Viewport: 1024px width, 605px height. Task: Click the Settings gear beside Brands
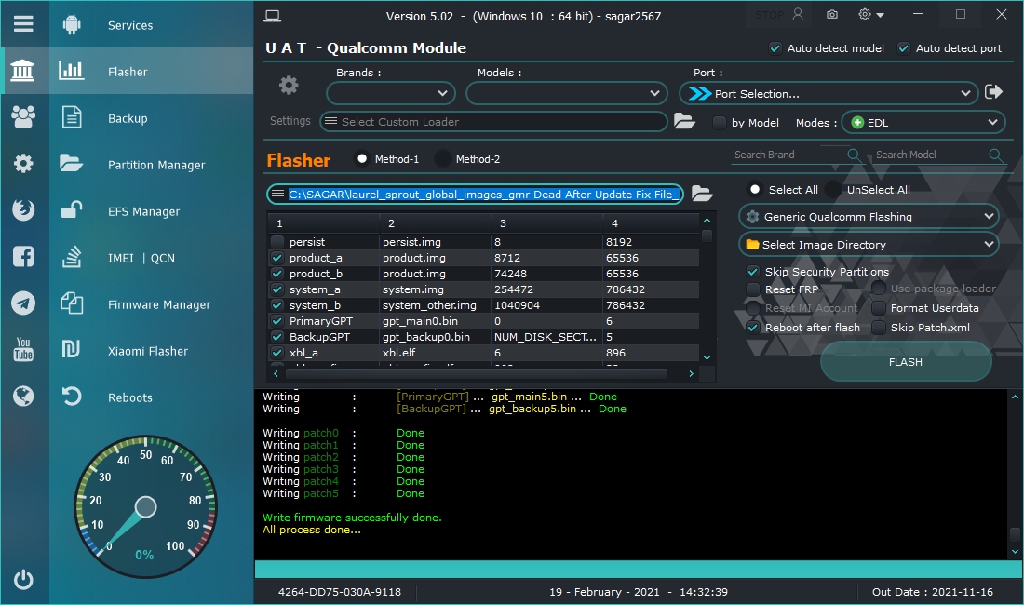coord(289,86)
